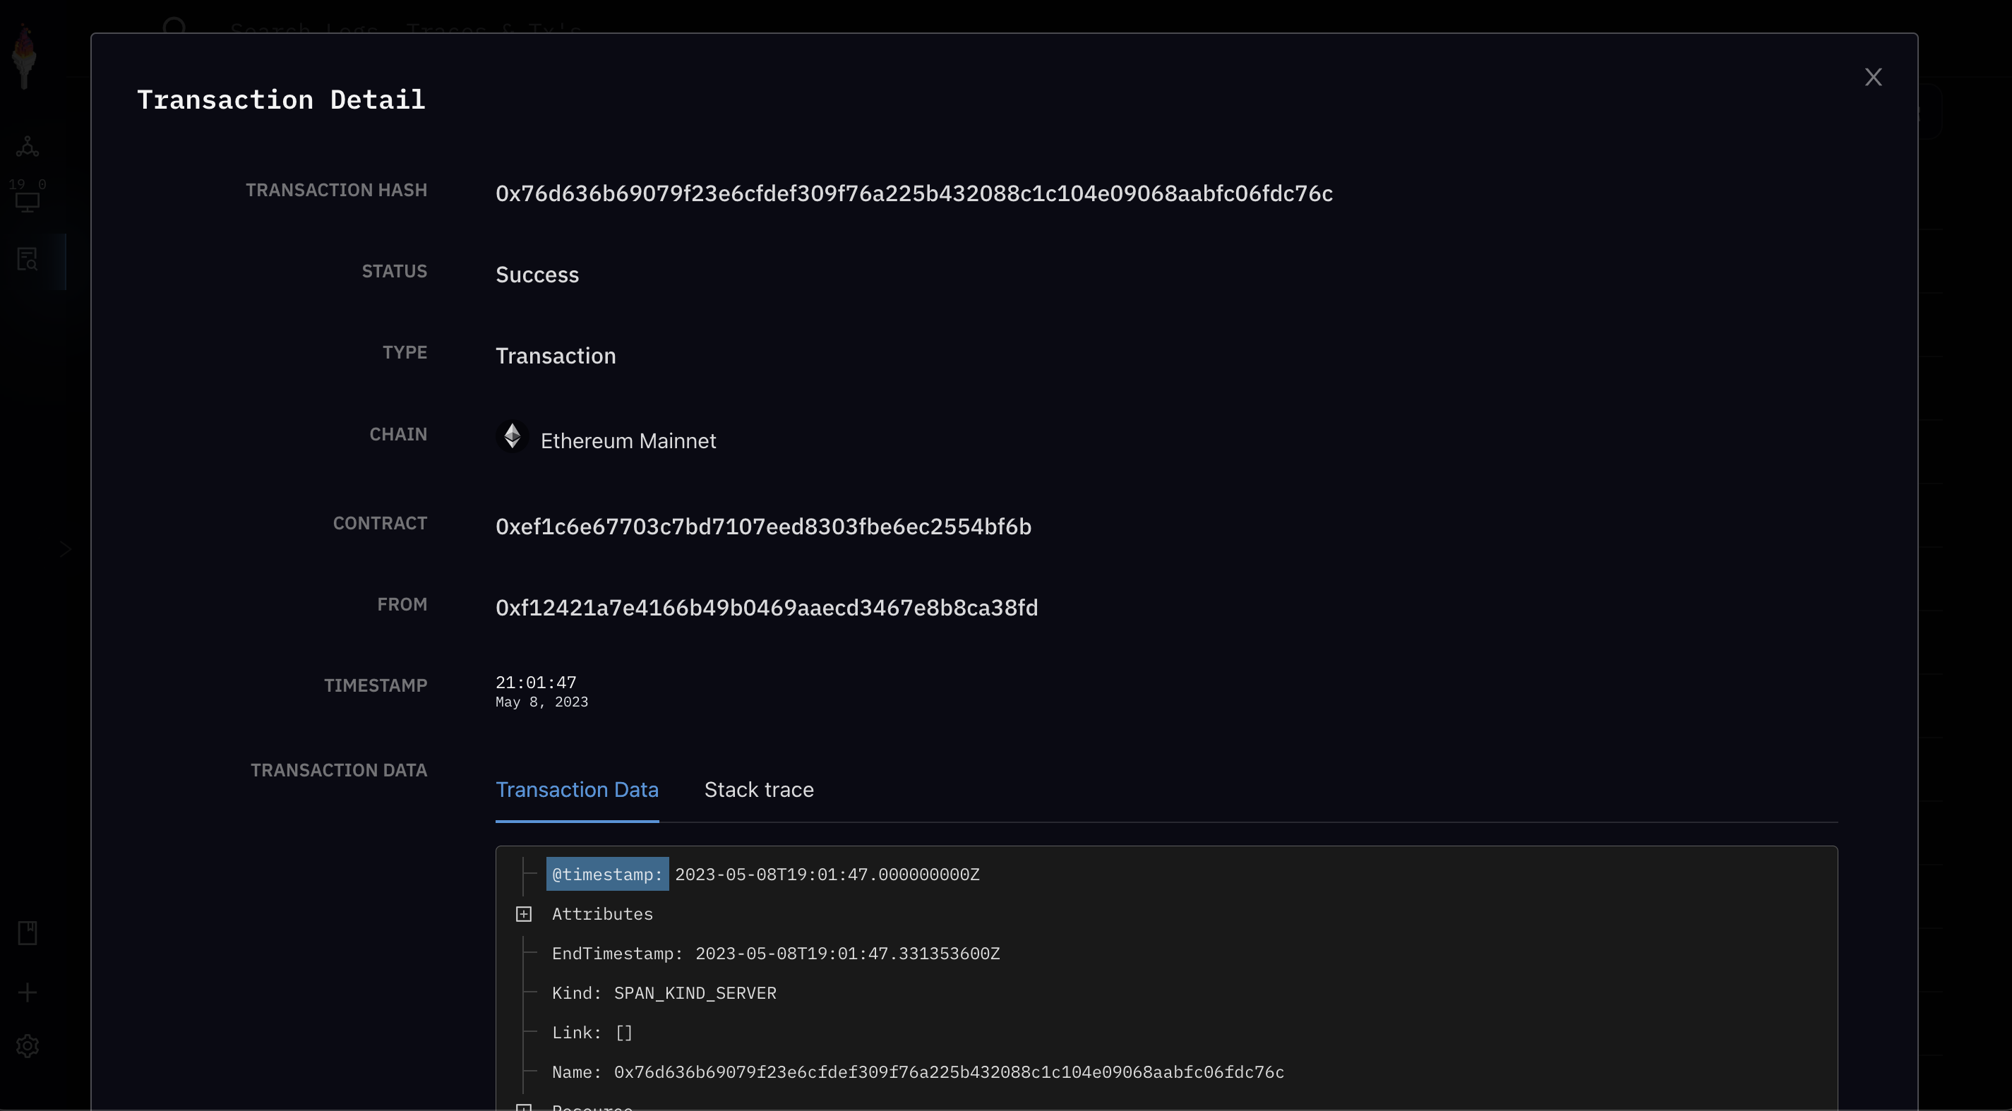Click the EndTimestamp row

point(776,954)
